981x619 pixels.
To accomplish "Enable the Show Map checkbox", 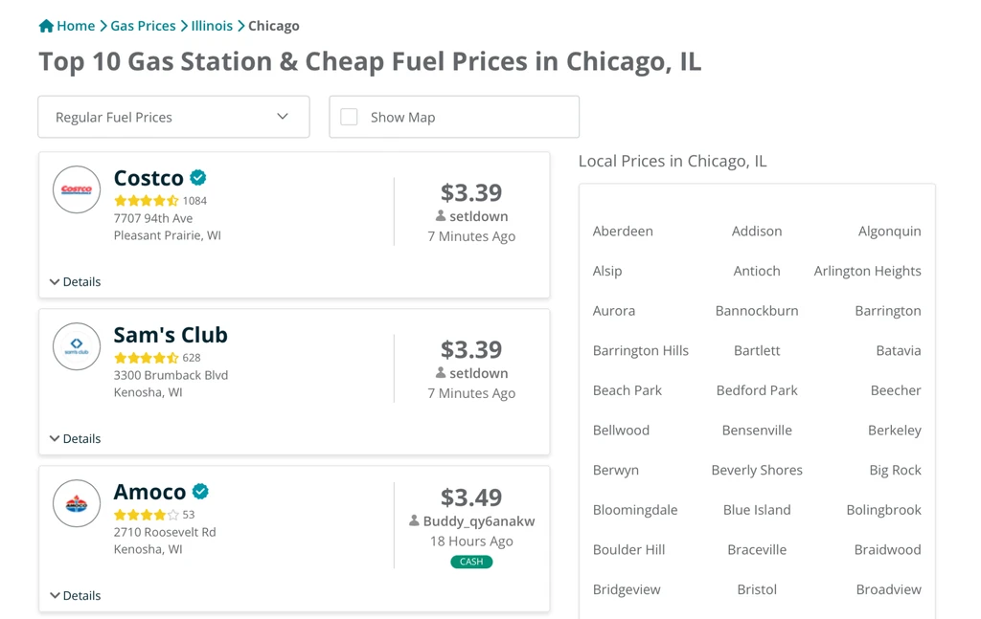I will (x=349, y=117).
